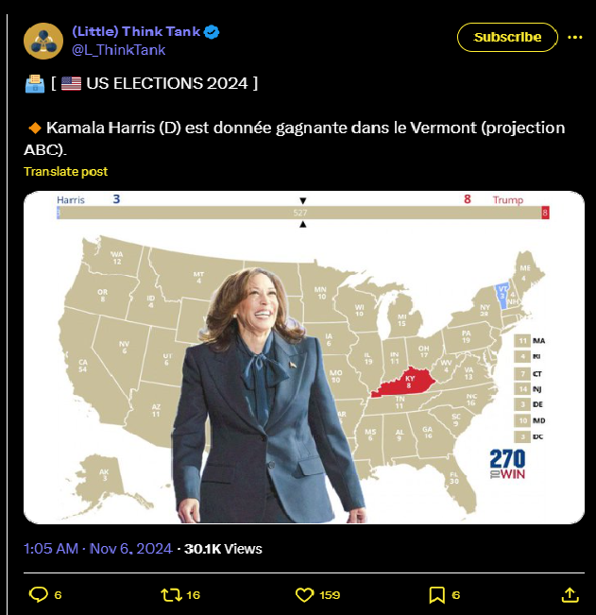
Task: Open the election map image
Action: pos(303,357)
